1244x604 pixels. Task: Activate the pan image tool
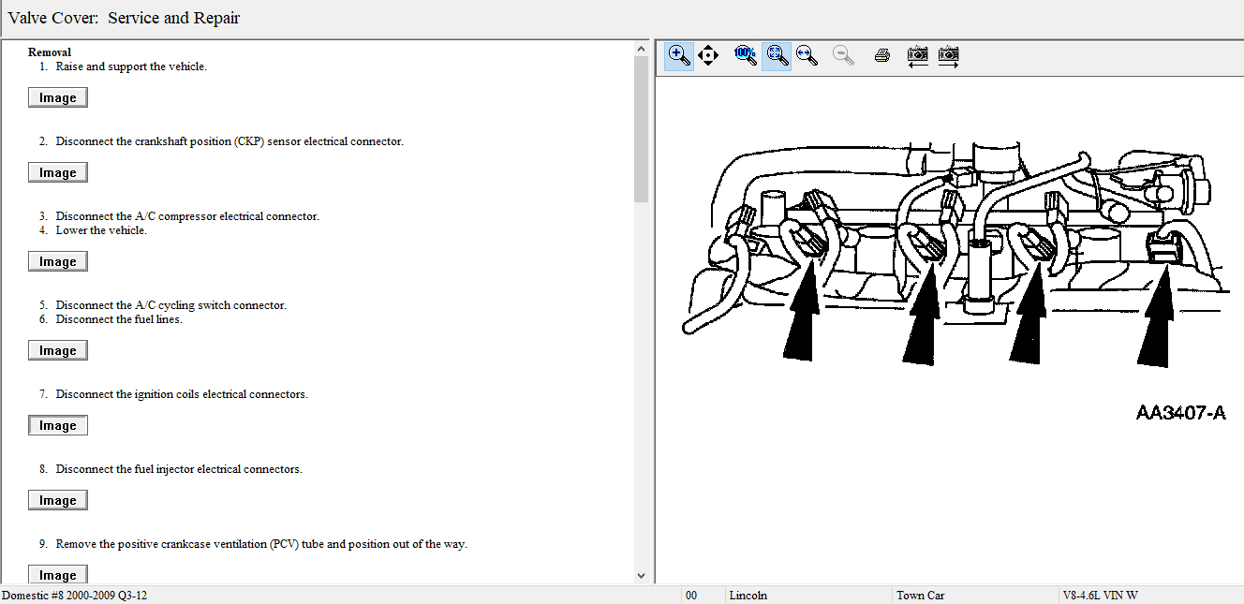pyautogui.click(x=708, y=55)
